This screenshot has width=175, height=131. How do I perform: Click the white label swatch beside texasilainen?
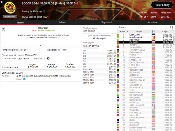click(x=118, y=92)
